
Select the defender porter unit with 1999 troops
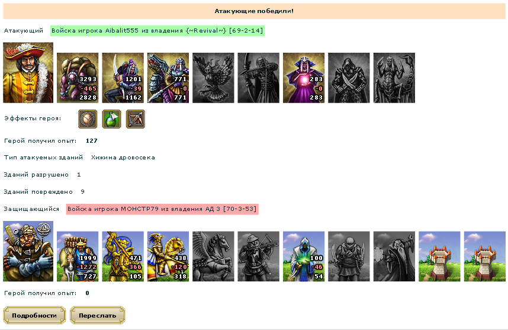coord(78,256)
